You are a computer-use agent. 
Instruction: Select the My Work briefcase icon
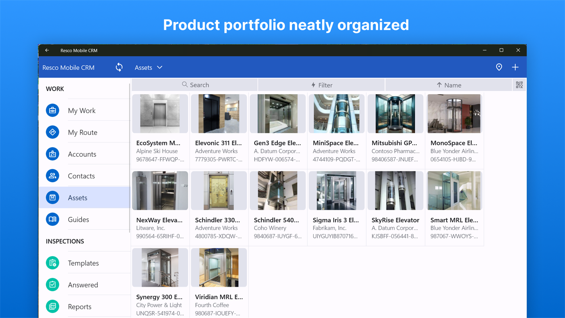click(x=53, y=110)
